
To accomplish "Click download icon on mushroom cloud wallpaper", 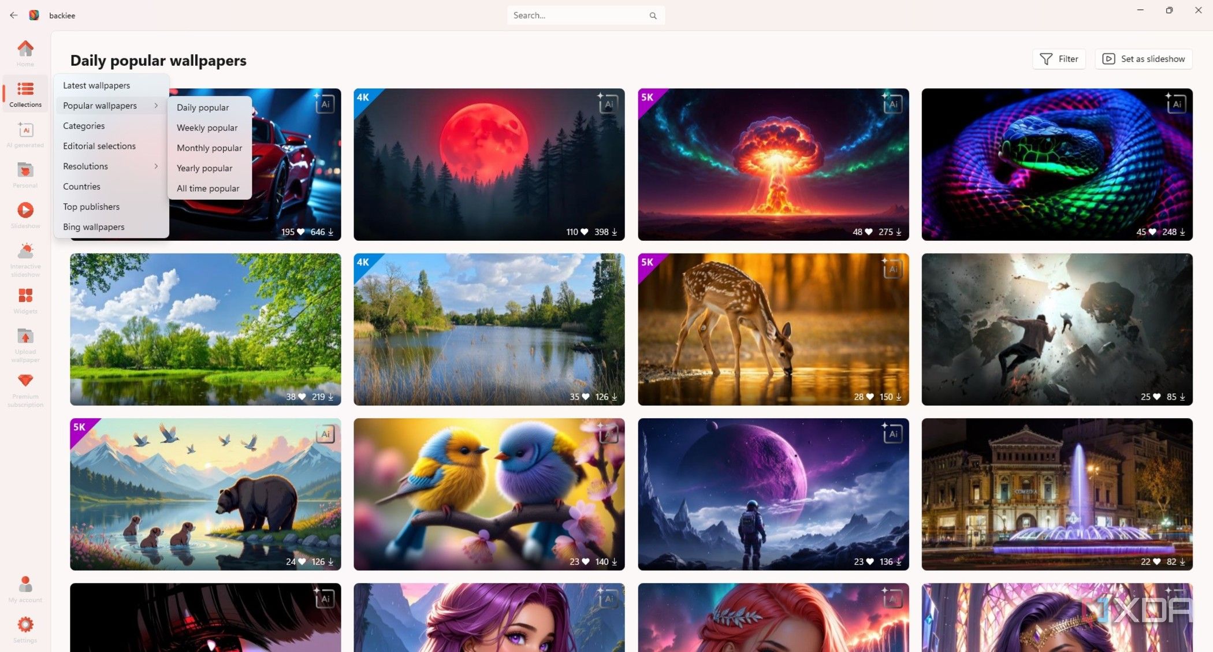I will 899,232.
